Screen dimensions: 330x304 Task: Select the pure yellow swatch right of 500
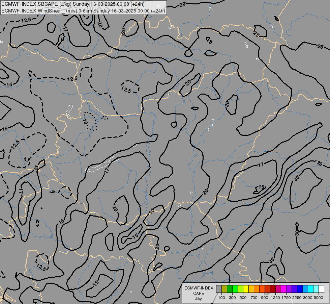[246, 289]
